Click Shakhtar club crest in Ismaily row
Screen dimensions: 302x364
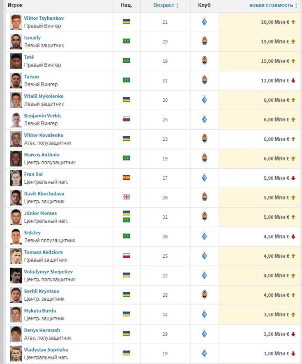(204, 41)
